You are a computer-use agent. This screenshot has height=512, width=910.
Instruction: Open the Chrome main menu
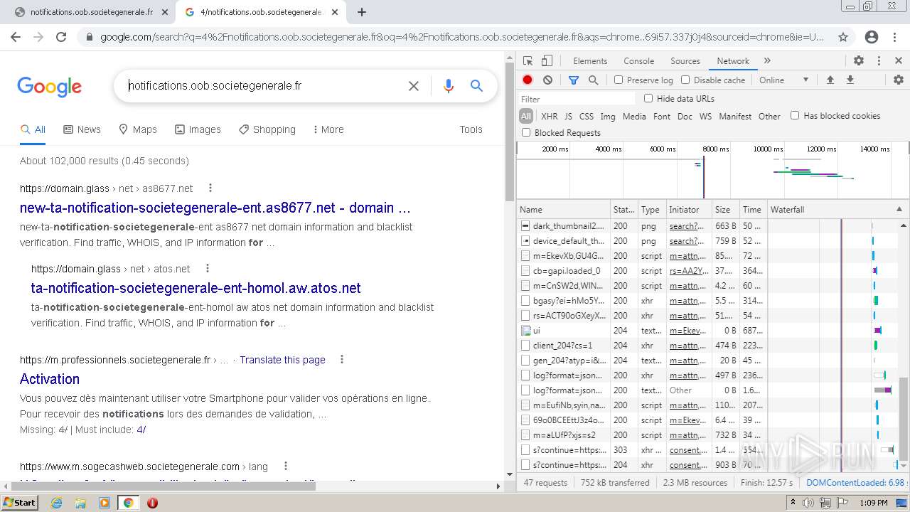[x=895, y=37]
